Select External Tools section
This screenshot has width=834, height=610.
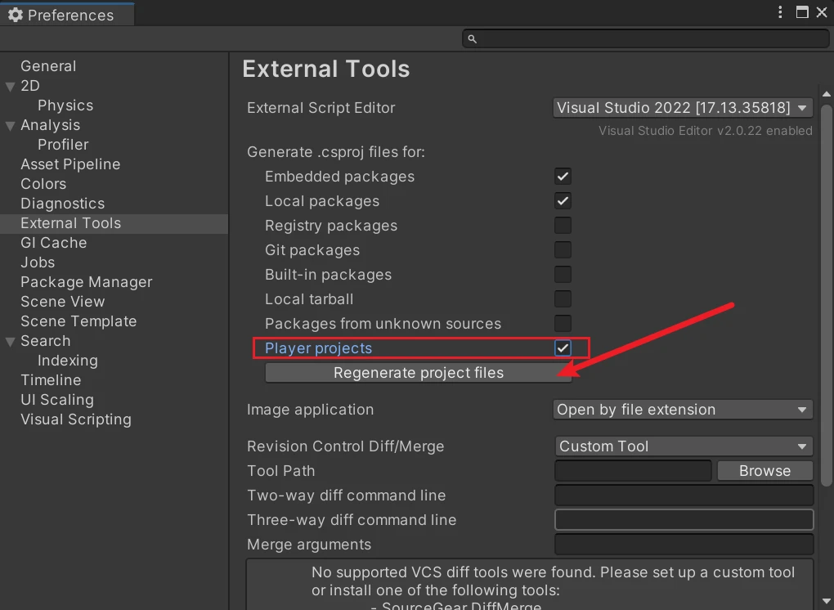[x=114, y=223]
